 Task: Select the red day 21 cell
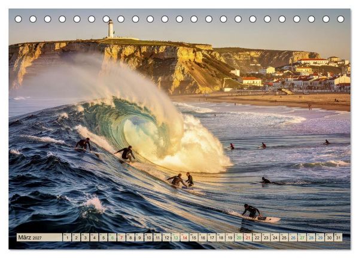coord(248,238)
